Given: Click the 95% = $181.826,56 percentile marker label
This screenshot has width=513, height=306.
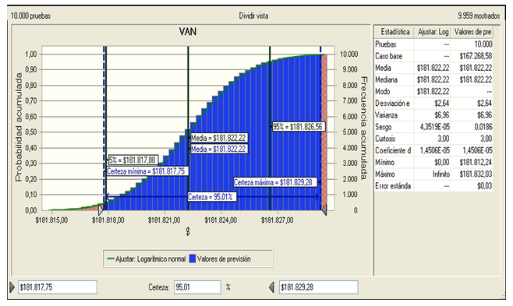Looking at the screenshot, I should click(299, 127).
